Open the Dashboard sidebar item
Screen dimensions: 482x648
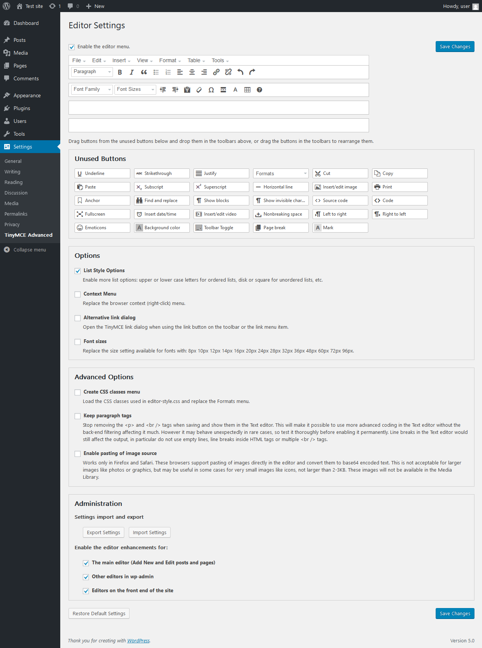click(30, 23)
